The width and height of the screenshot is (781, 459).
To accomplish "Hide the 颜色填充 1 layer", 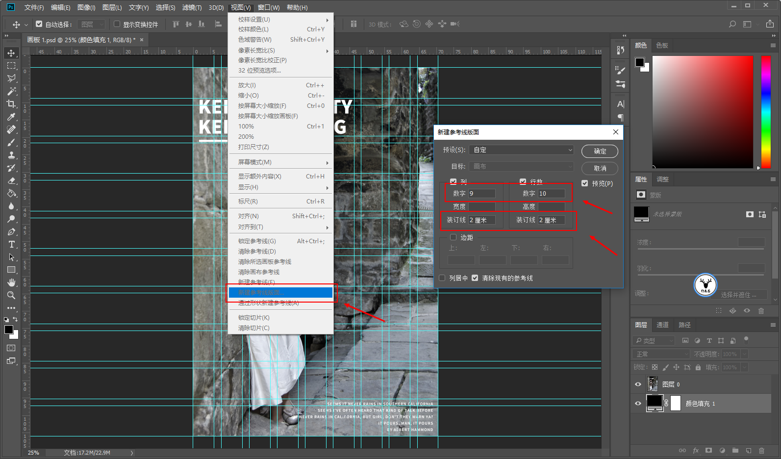I will [638, 404].
